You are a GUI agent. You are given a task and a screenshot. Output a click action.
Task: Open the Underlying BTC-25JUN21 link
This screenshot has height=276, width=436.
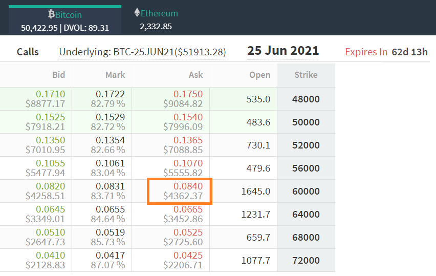coord(142,52)
